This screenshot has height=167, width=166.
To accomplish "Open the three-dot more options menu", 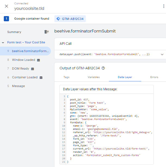I will [164, 6].
